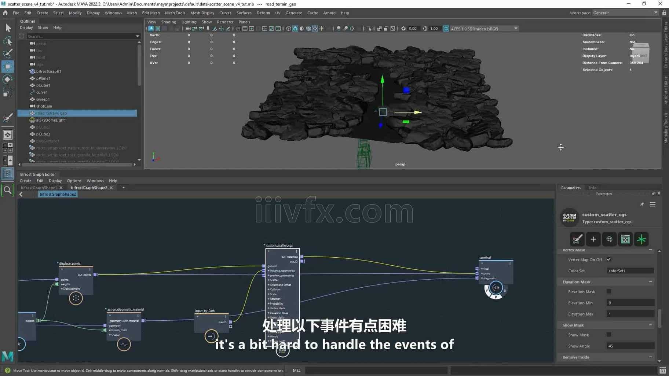Click the checker grid icon in Parameters

click(625, 239)
